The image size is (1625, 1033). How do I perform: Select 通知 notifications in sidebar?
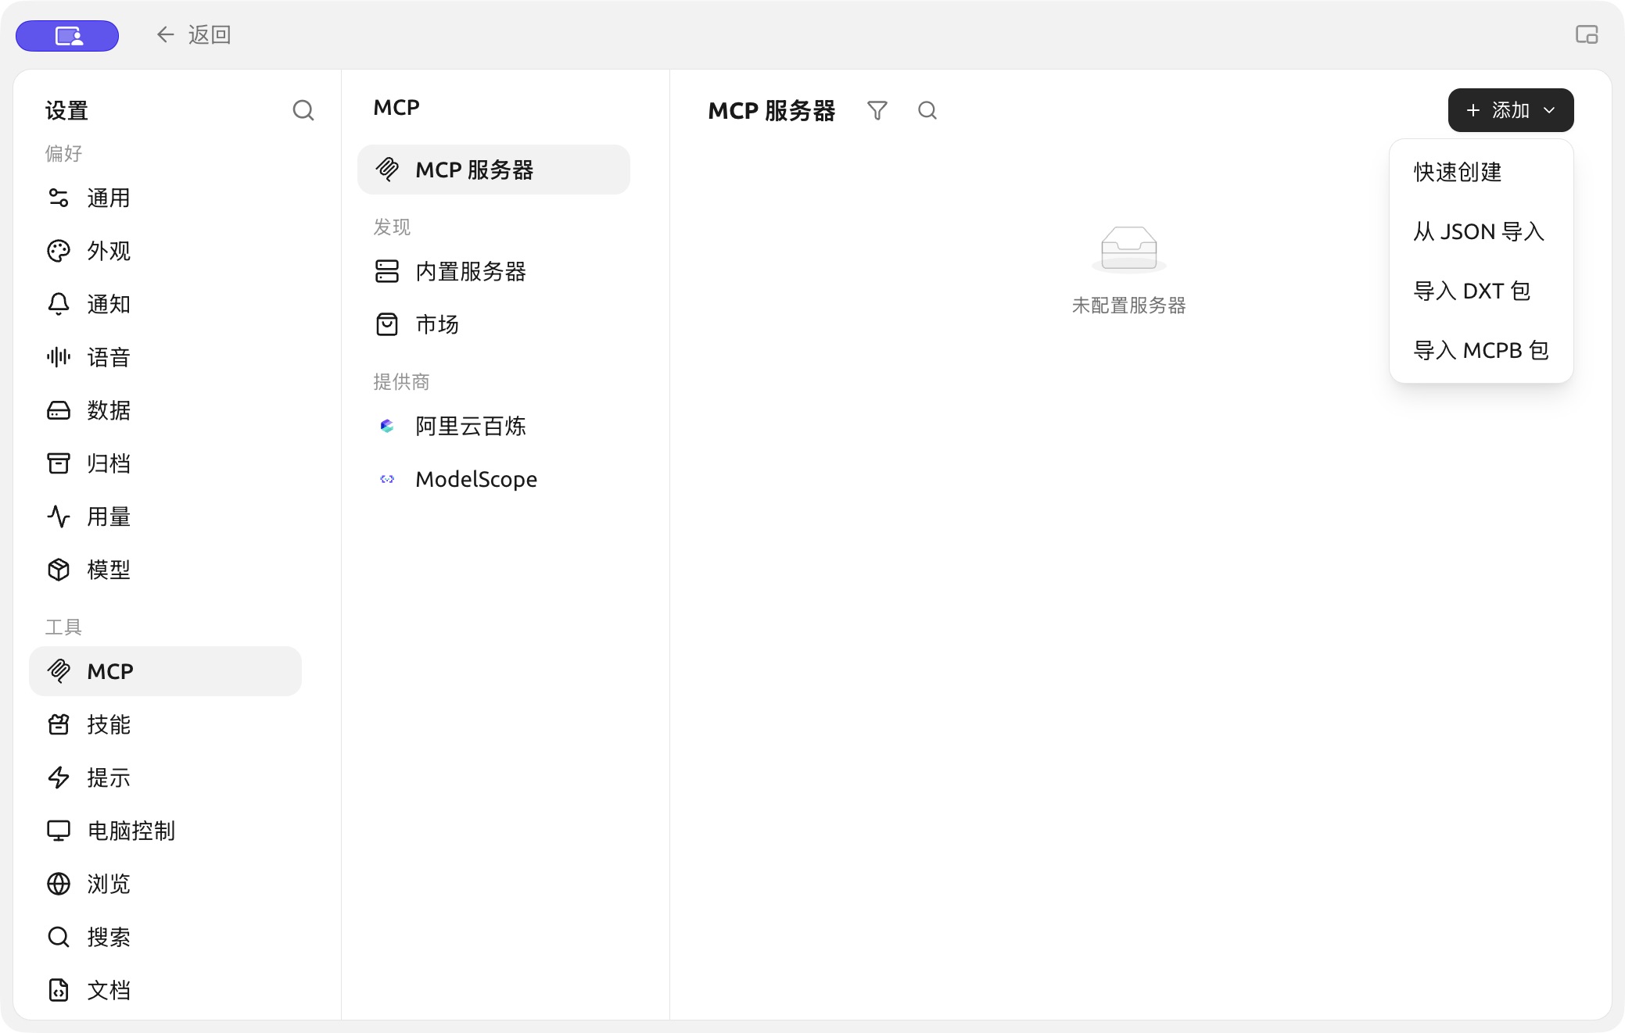coord(165,304)
